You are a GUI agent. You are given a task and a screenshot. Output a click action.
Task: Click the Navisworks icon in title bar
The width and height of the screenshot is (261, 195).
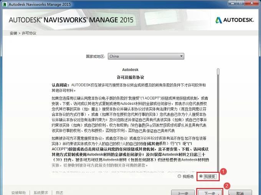click(5, 4)
